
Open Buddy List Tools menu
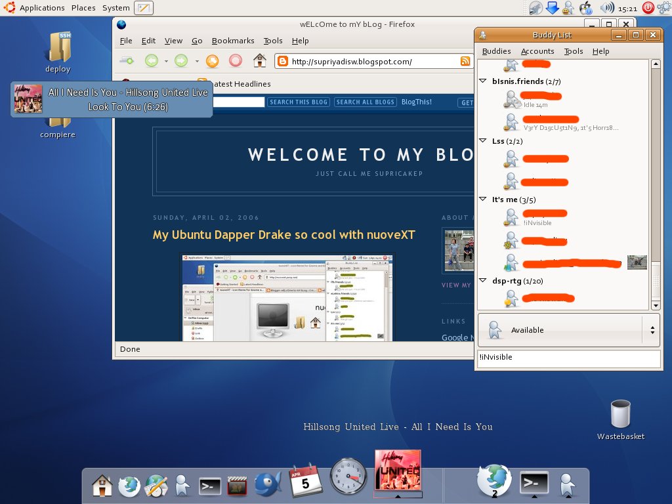click(x=574, y=51)
